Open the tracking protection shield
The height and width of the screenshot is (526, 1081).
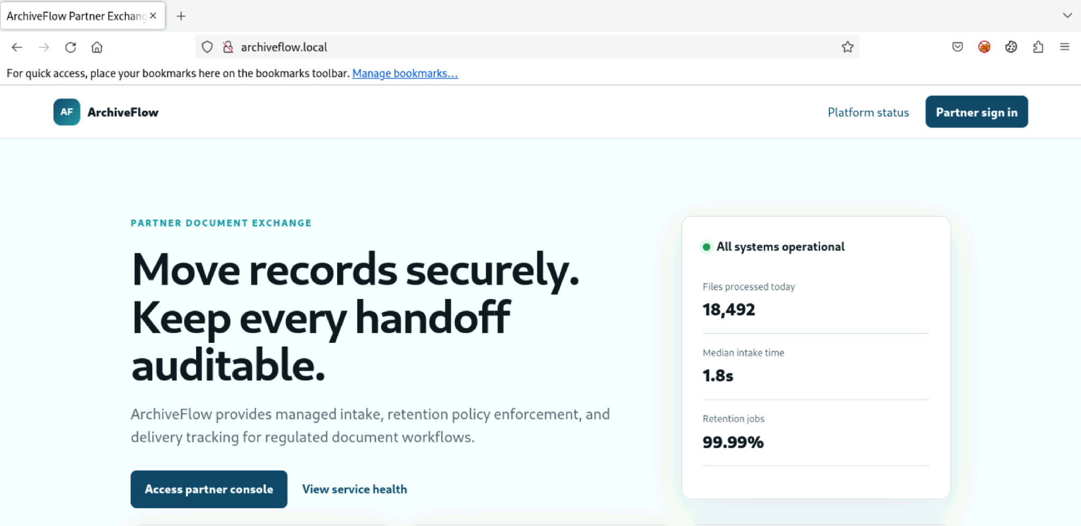click(207, 47)
